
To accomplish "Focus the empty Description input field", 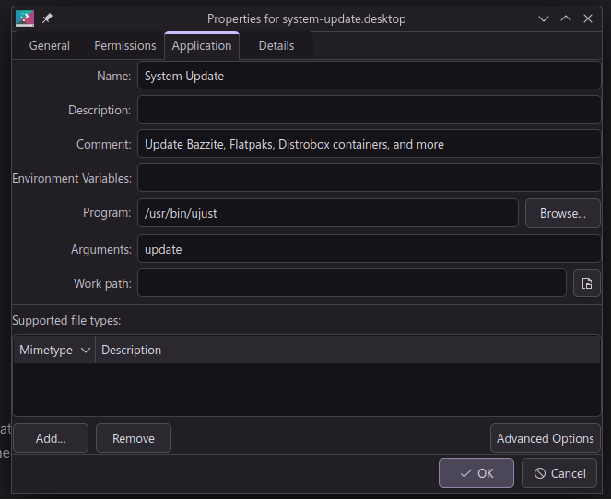I will (369, 110).
